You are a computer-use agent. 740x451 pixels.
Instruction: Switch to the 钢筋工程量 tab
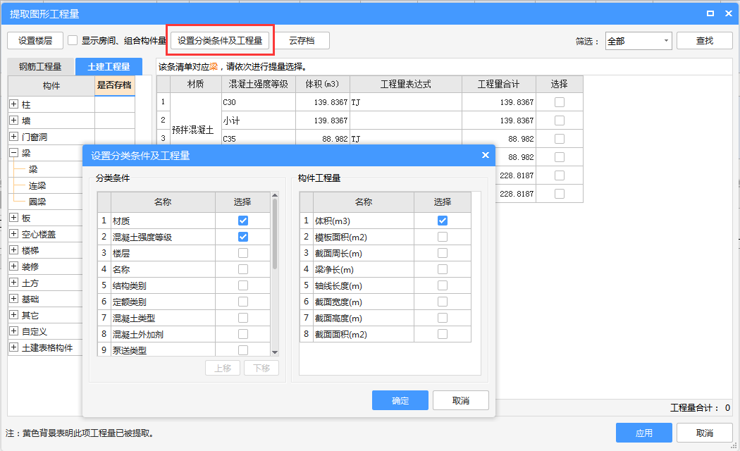point(40,67)
